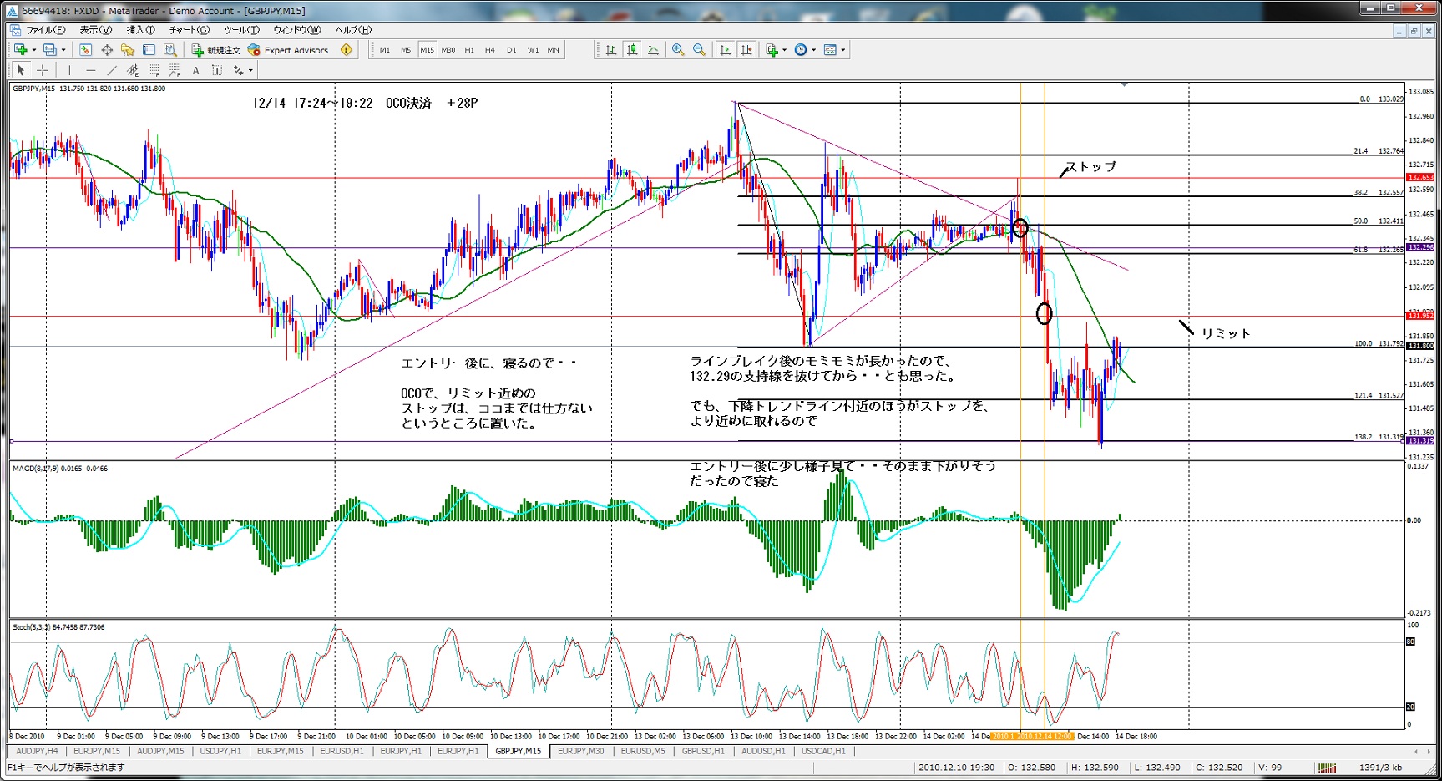The height and width of the screenshot is (781, 1442).
Task: Toggle the Data Window crosshair-target icon
Action: tap(107, 50)
